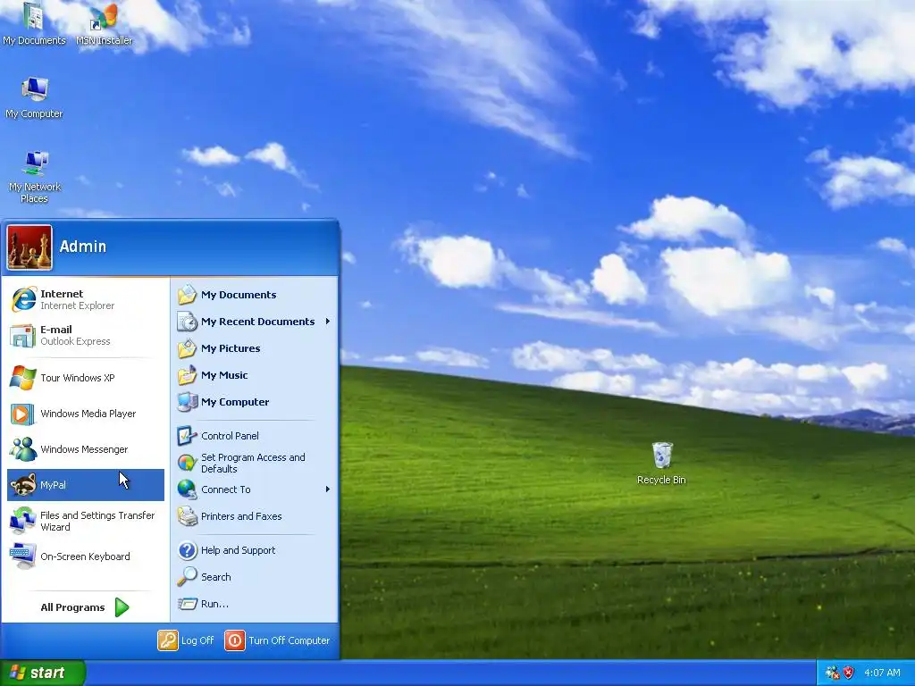Open Outlook Express E-mail entry
The height and width of the screenshot is (686, 915).
click(85, 336)
